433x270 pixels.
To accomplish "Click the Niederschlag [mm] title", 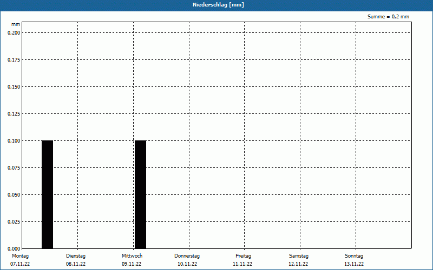I will (x=218, y=5).
